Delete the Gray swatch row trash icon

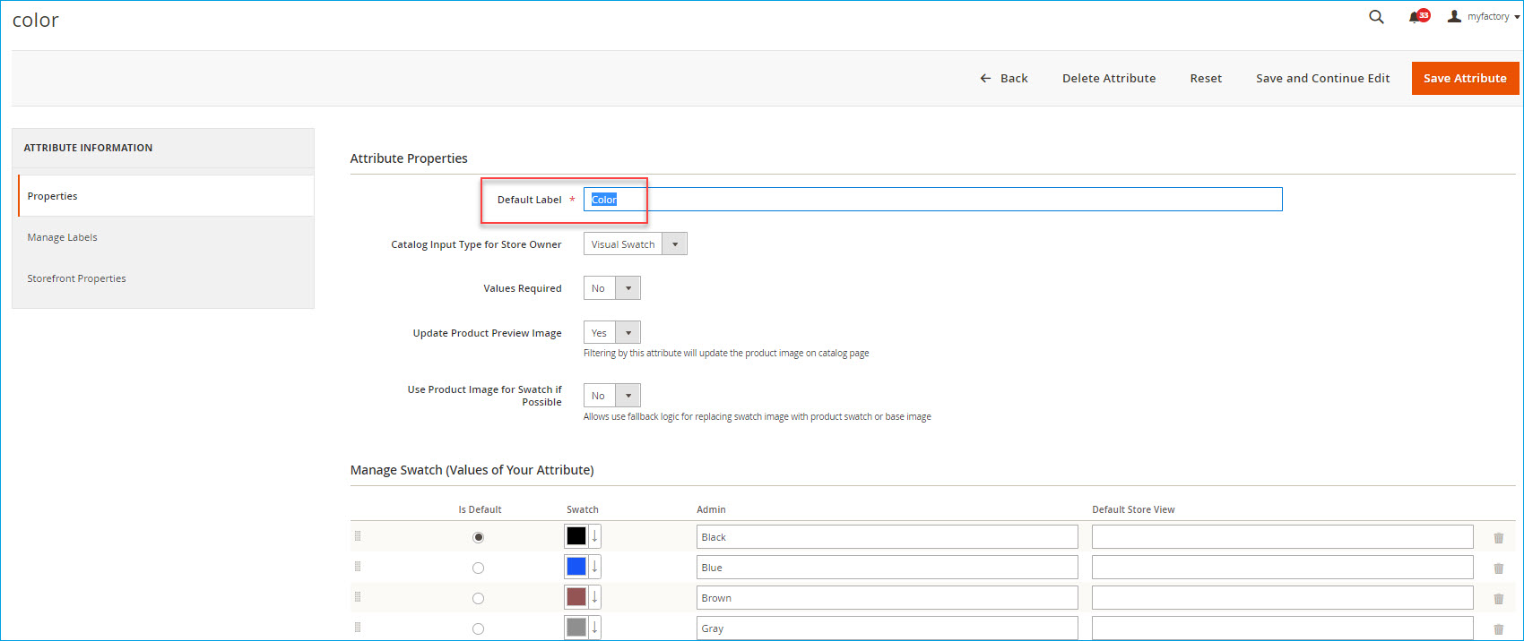(1498, 629)
